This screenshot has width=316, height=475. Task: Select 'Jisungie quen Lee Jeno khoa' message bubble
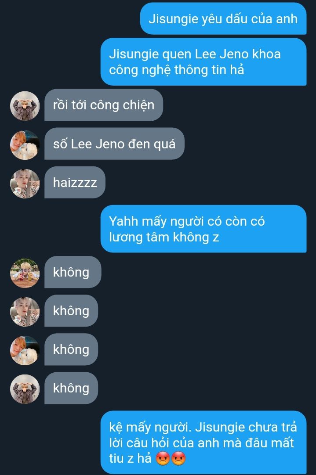[x=203, y=61]
